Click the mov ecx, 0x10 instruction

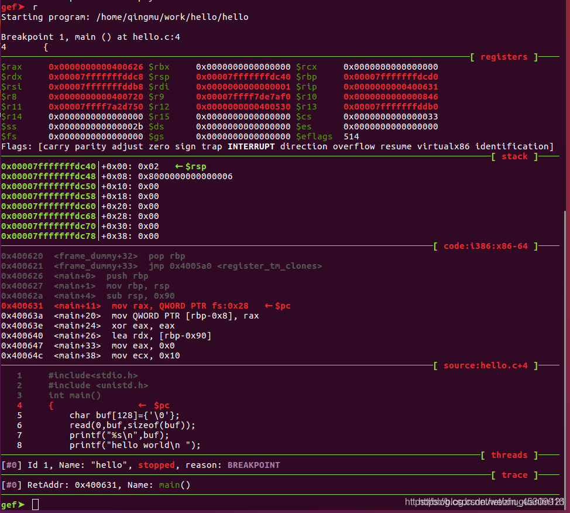[x=145, y=356]
